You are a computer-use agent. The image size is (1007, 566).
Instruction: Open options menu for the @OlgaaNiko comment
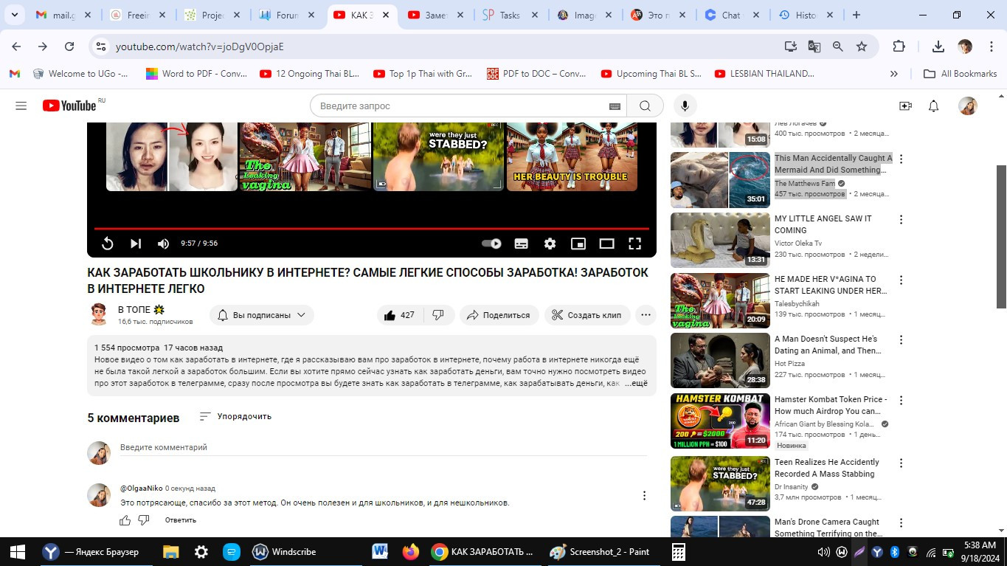pyautogui.click(x=644, y=496)
